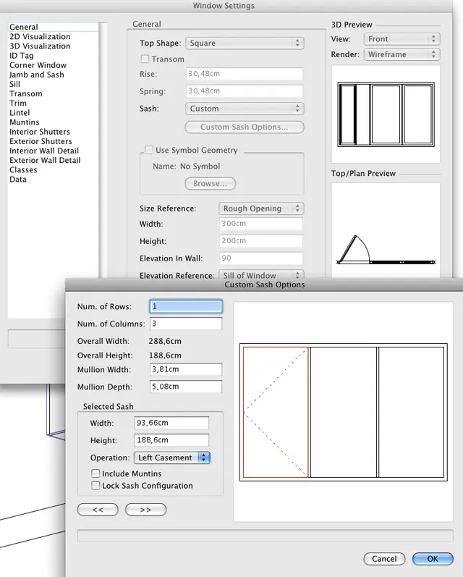
Task: Click the previous sash << button
Action: point(98,510)
